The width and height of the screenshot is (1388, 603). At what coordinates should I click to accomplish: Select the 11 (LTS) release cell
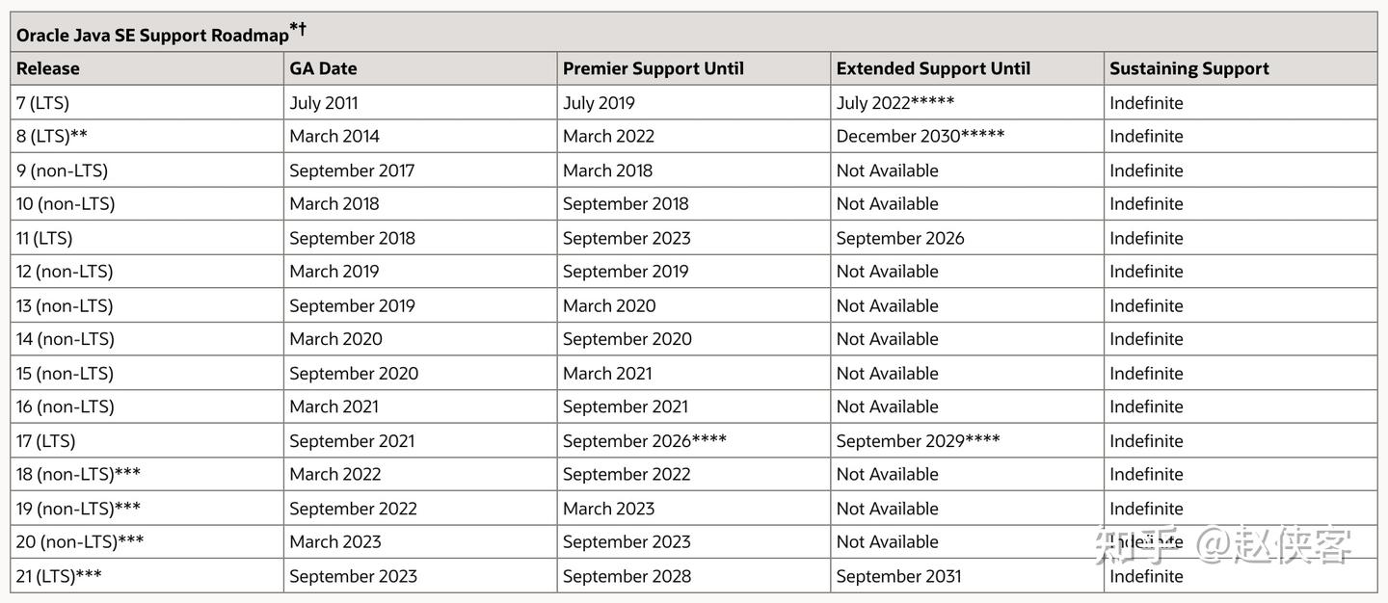(44, 238)
